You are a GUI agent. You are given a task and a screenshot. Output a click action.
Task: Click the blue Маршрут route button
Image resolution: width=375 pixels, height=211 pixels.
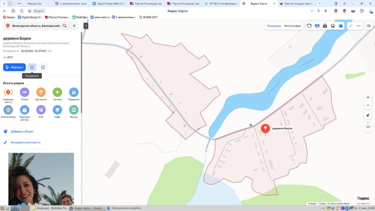click(x=14, y=67)
